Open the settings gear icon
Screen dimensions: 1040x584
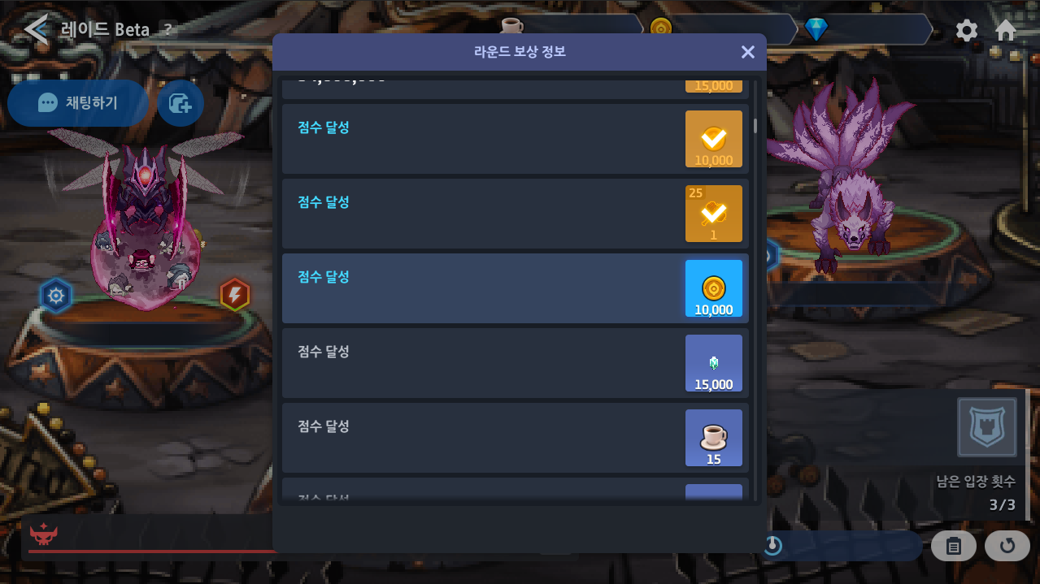pyautogui.click(x=967, y=31)
